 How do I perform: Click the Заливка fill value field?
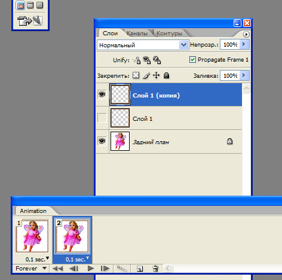click(x=230, y=75)
